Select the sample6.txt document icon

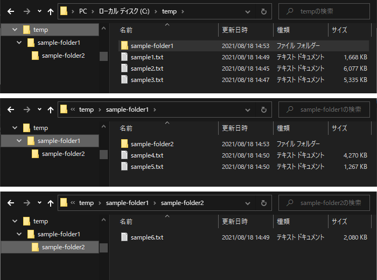[124, 237]
